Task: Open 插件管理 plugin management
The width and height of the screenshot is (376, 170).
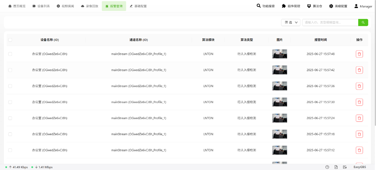Action: click(291, 6)
